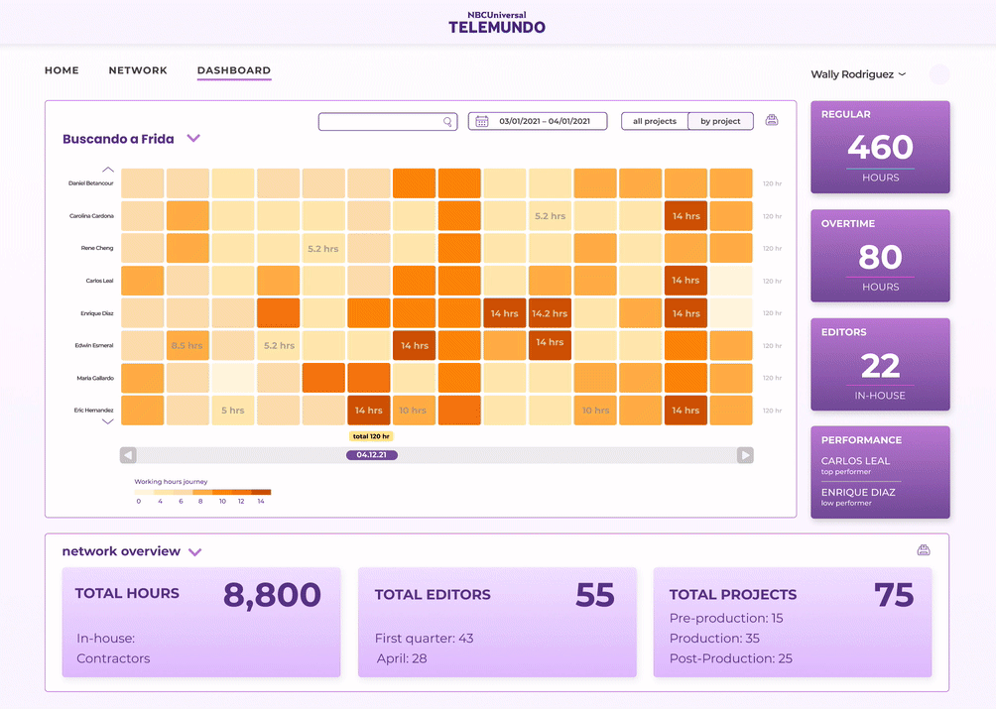
Task: Click the NBCUniversal Telemundo logo
Action: 497,22
